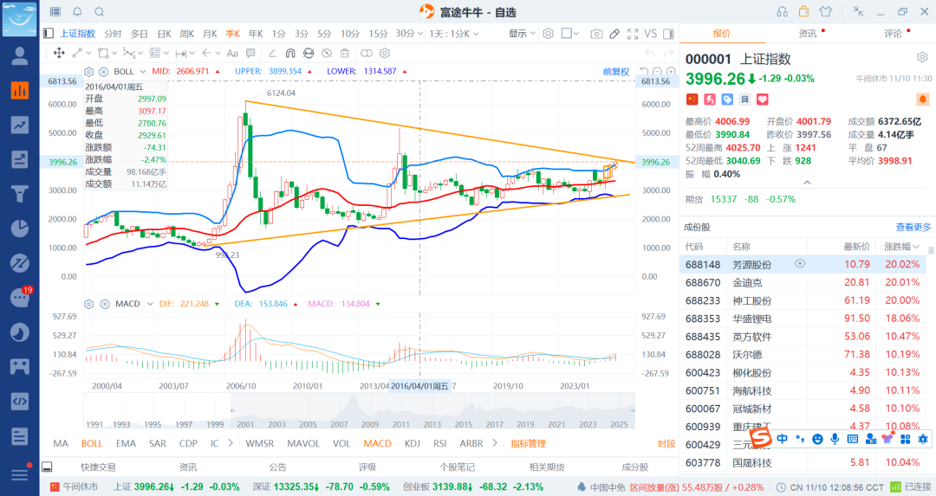Select the comment note annotation tool
The image size is (936, 496).
[250, 53]
